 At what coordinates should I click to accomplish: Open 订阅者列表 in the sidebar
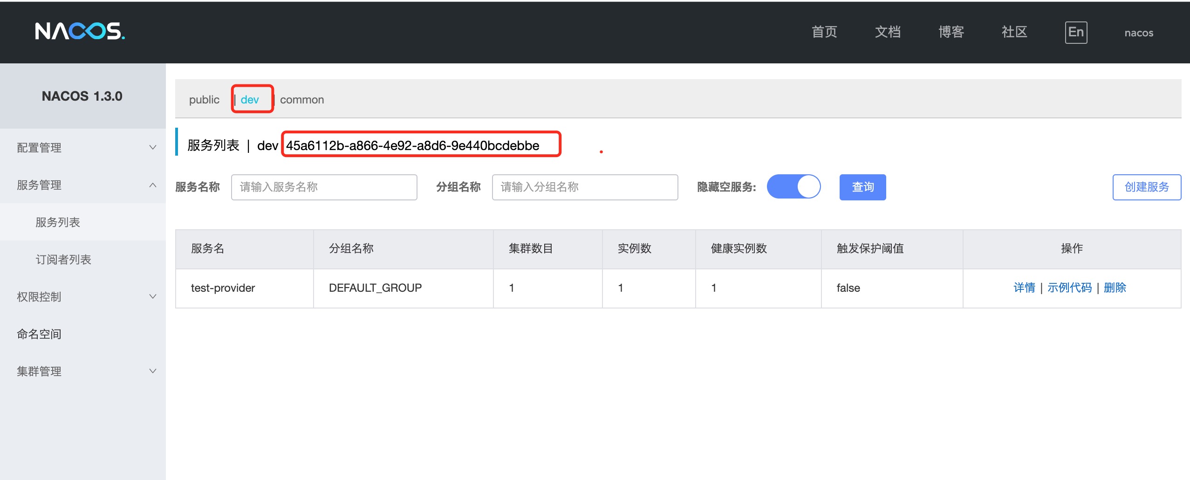point(83,259)
